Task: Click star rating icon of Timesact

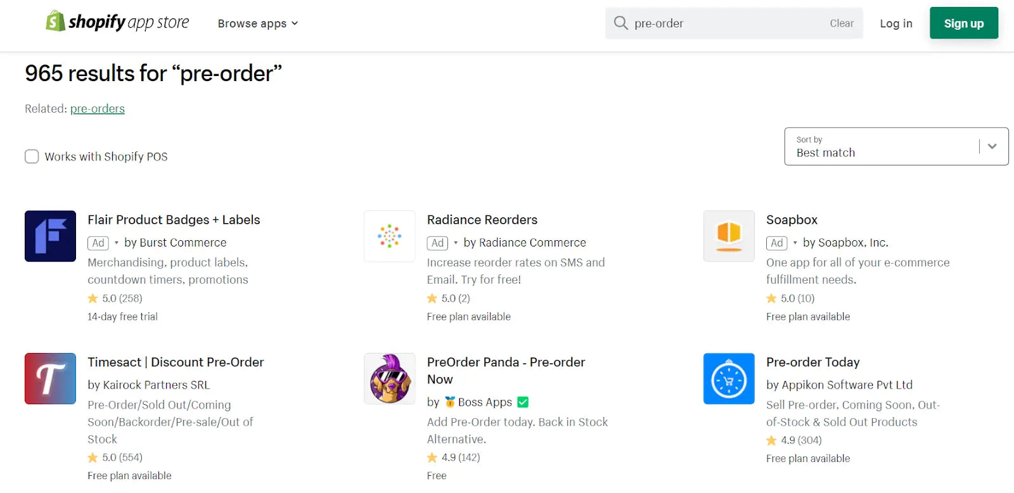Action: point(93,458)
